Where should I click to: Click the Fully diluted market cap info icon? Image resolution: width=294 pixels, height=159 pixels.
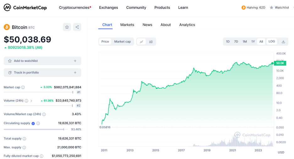[42, 156]
